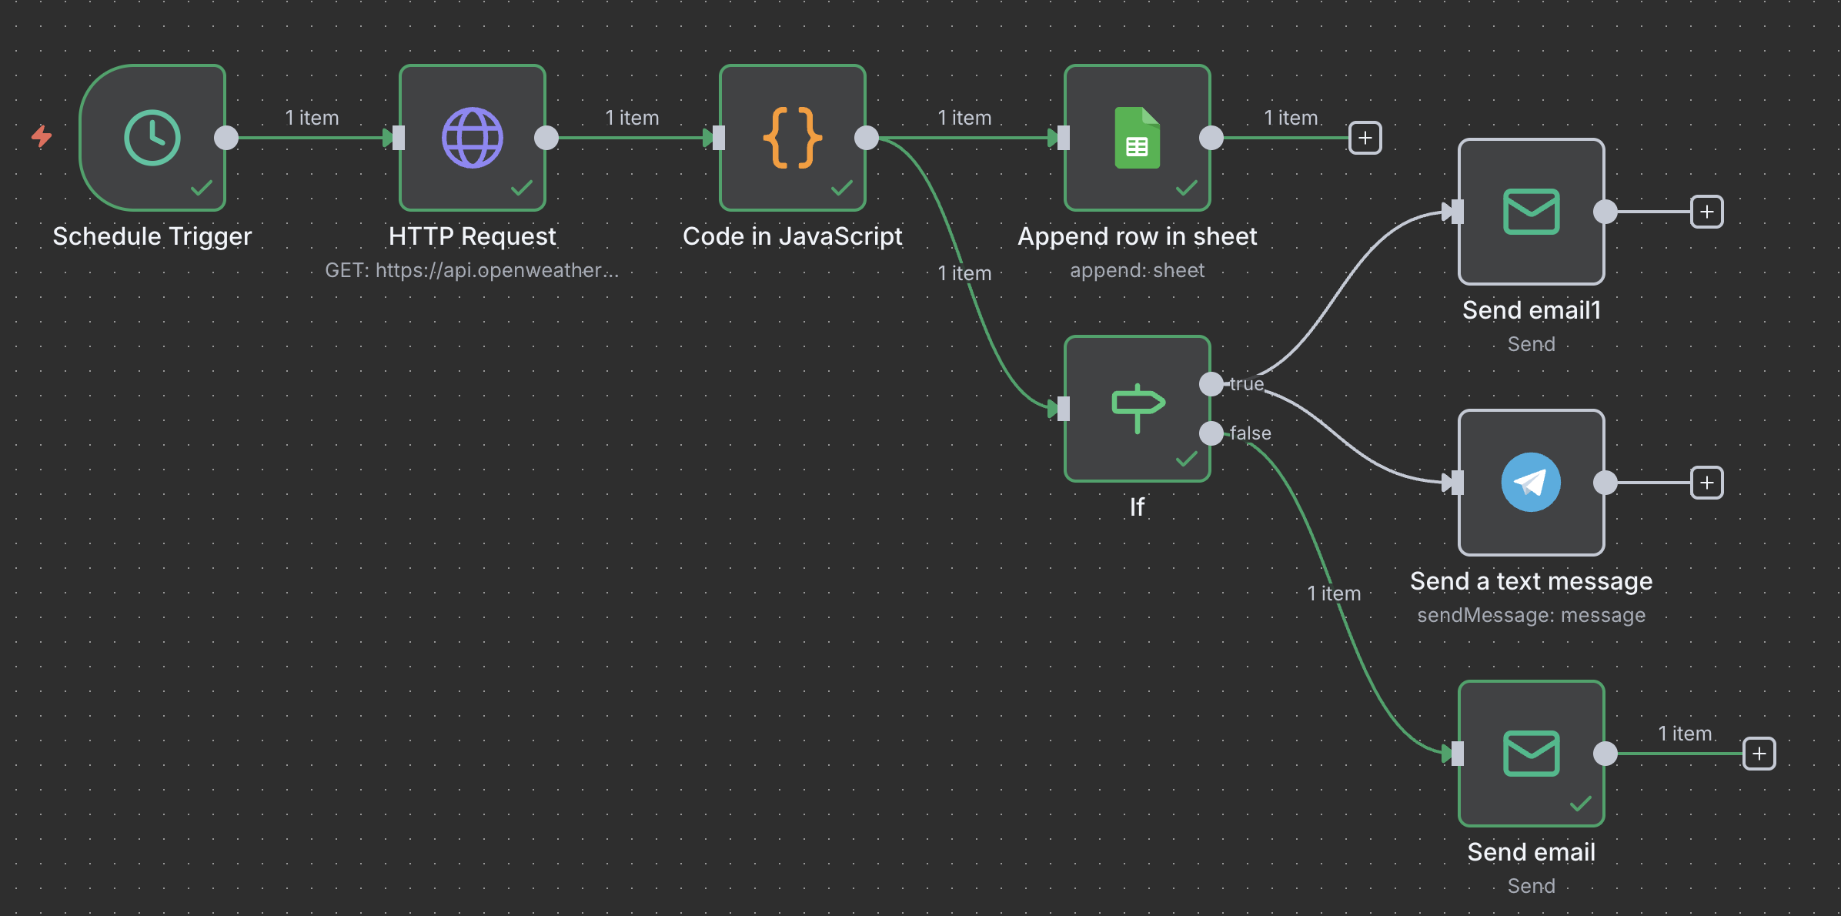
Task: Click the success checkmark on Code in JavaScript
Action: tap(841, 186)
